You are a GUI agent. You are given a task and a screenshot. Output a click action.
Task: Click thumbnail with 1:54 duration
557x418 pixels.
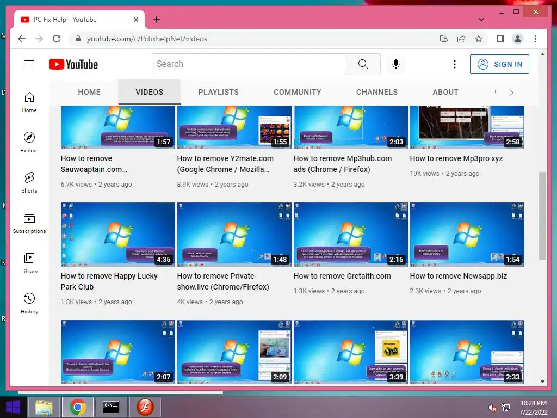tap(467, 235)
